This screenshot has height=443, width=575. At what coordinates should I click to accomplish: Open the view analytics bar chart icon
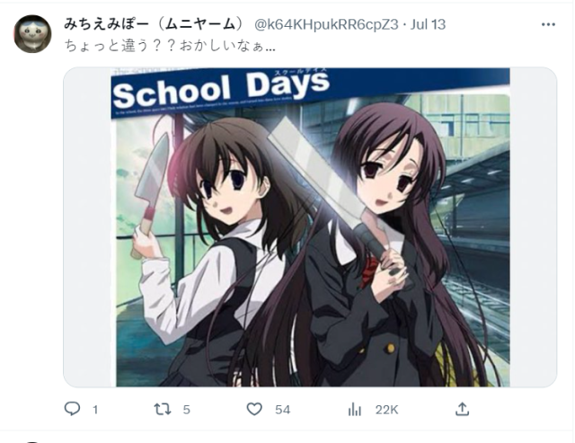[355, 409]
